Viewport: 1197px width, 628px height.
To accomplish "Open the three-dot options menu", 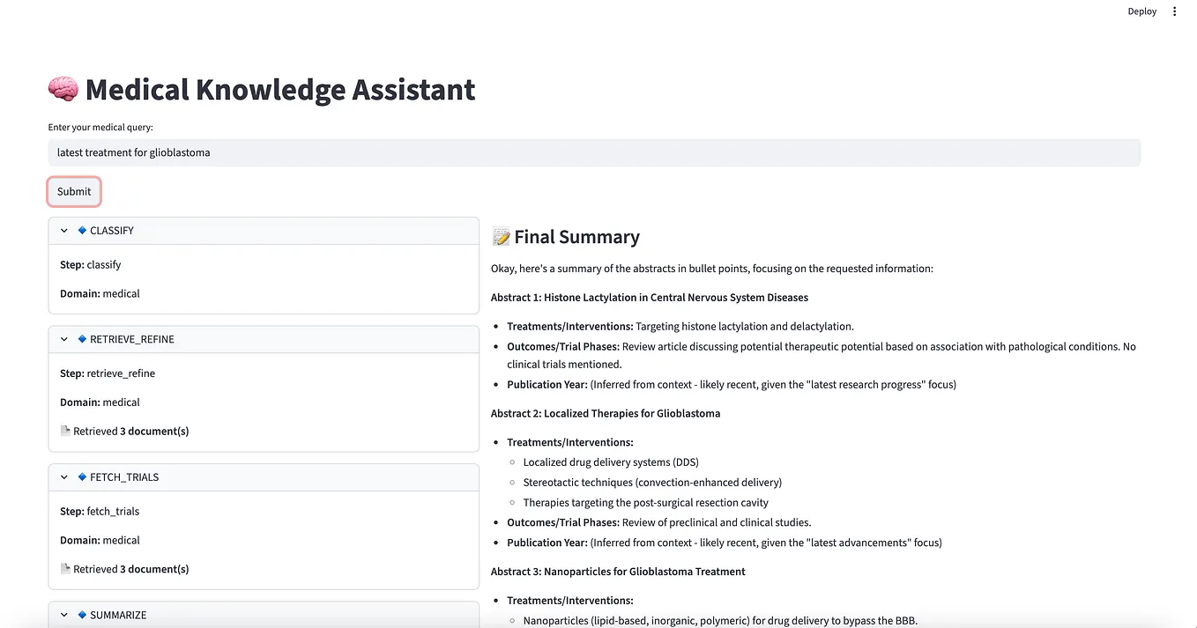I will click(1174, 11).
